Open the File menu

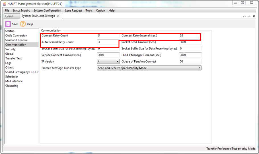(7, 11)
